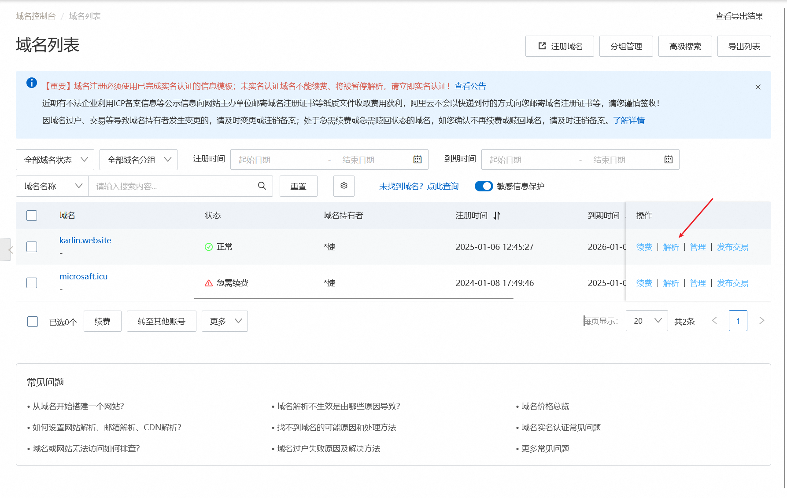The width and height of the screenshot is (787, 498).
Task: Open FAQ 域名过户失败原因及解决方法
Action: tap(329, 449)
